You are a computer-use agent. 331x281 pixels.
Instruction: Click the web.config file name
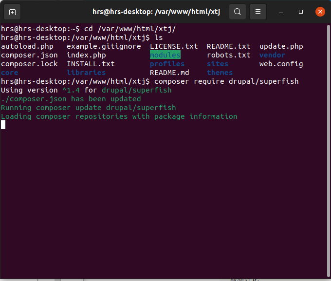coord(281,64)
